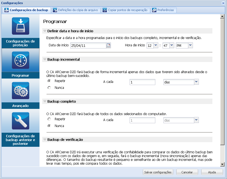Viewport: 227px width, 179px height.
Task: Click the icon on Definições da cópia de arquivo tab
Action: 55,9
